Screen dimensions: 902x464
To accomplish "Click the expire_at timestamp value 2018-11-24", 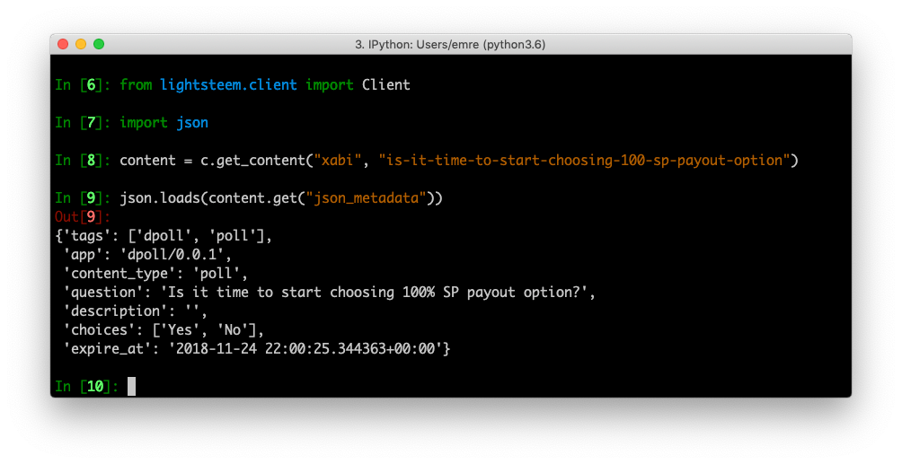I will [305, 348].
